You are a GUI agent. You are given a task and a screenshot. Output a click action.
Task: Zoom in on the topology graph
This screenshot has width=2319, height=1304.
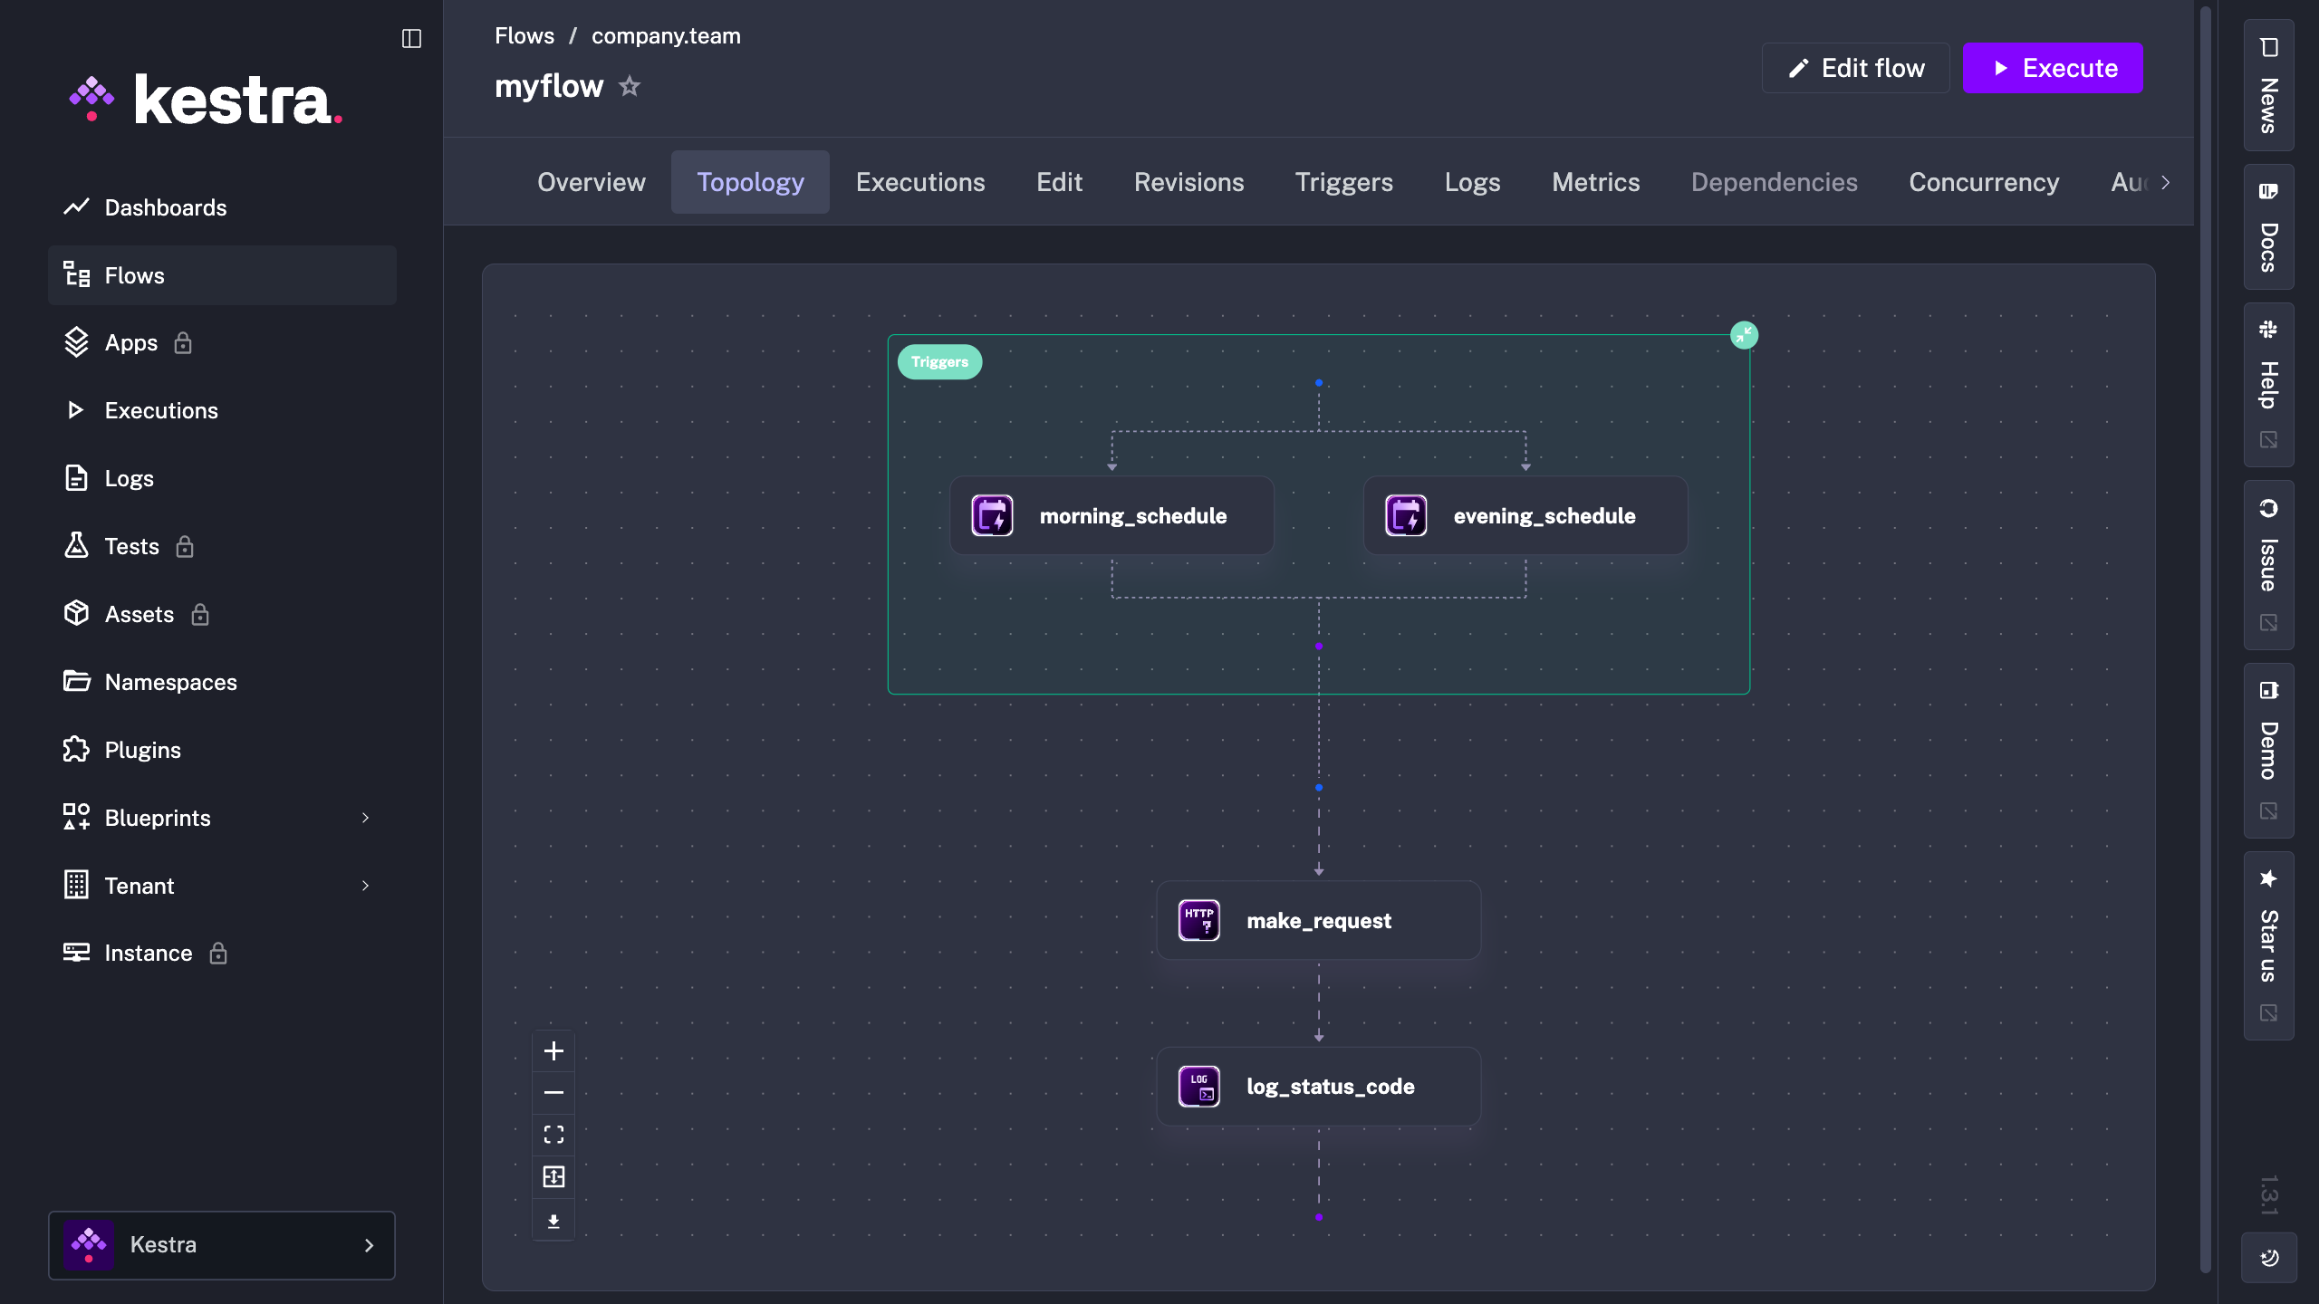(x=553, y=1050)
